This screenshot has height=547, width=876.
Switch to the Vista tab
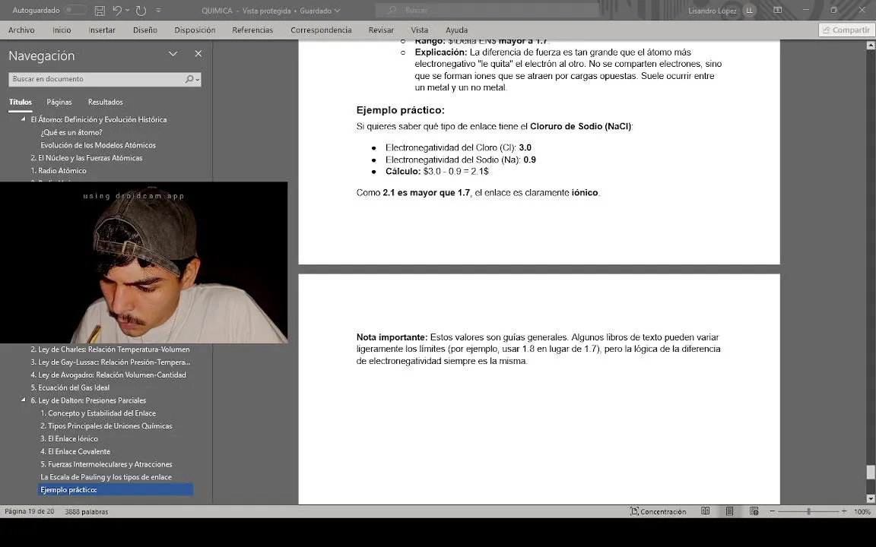(419, 30)
